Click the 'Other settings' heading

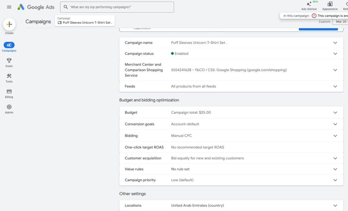click(133, 194)
